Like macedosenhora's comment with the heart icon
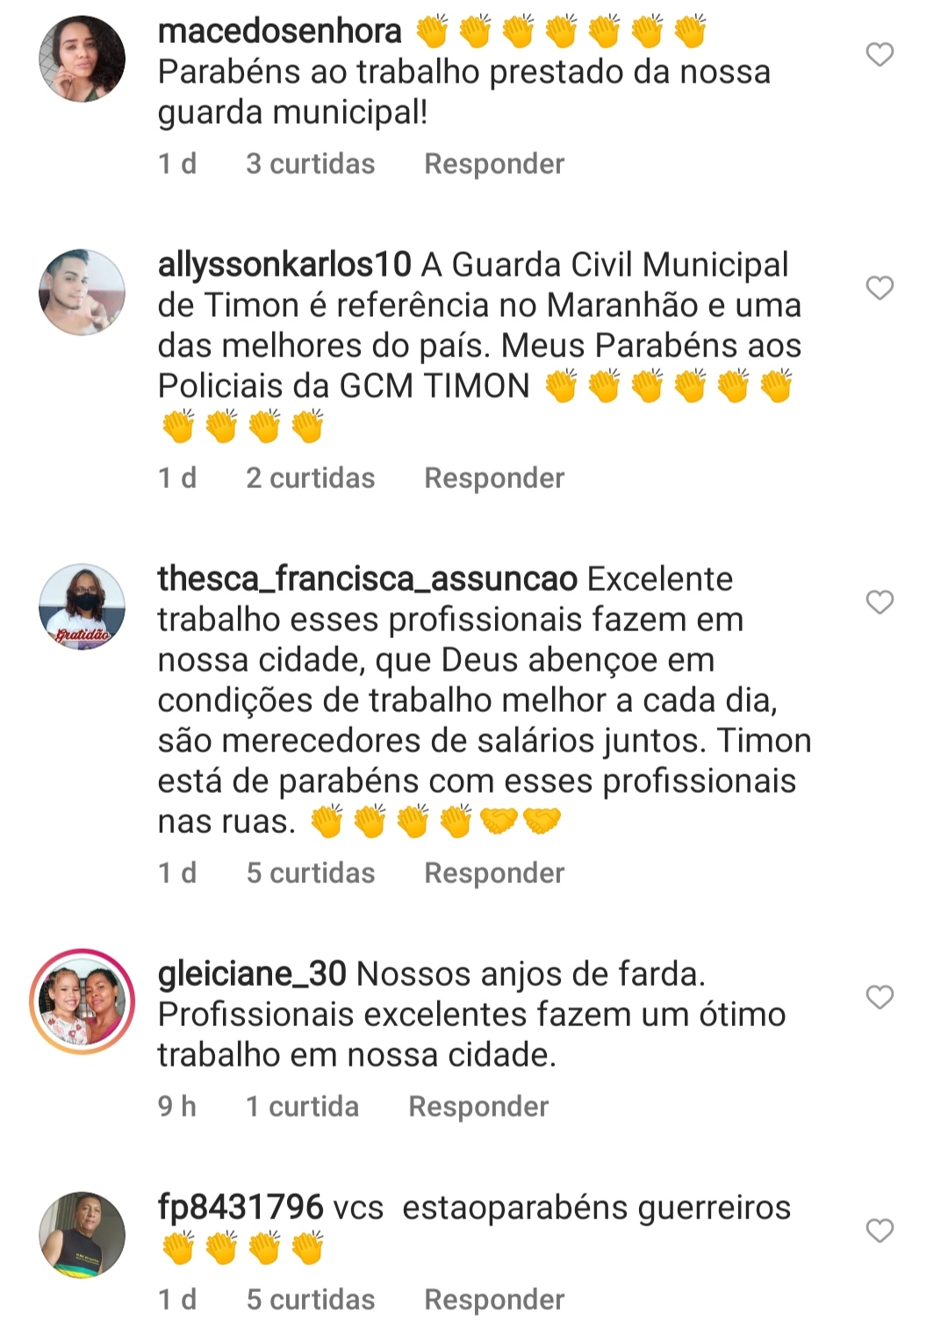Image resolution: width=948 pixels, height=1336 pixels. [880, 54]
